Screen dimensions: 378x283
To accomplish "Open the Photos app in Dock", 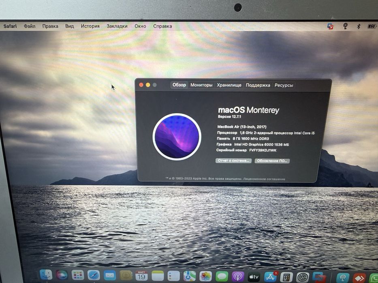I will tap(206, 276).
